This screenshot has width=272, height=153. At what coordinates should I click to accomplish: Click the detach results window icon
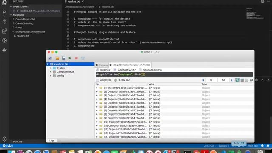point(251,80)
